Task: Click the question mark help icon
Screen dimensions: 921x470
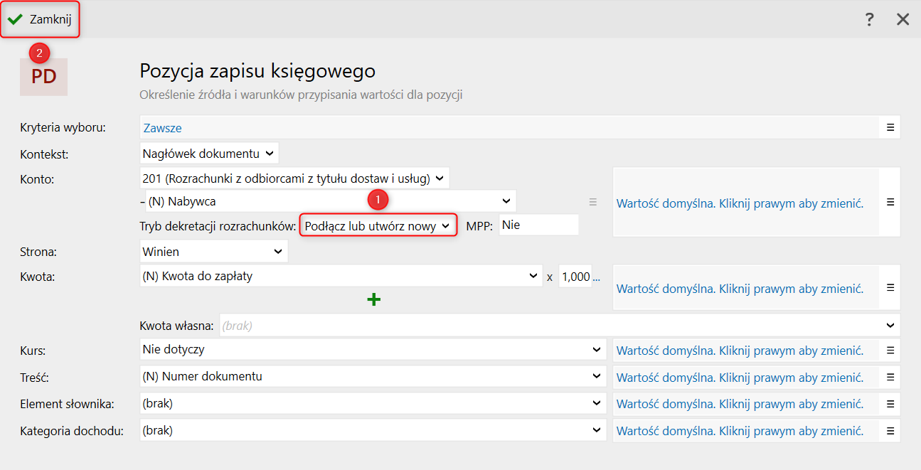Action: 869,19
